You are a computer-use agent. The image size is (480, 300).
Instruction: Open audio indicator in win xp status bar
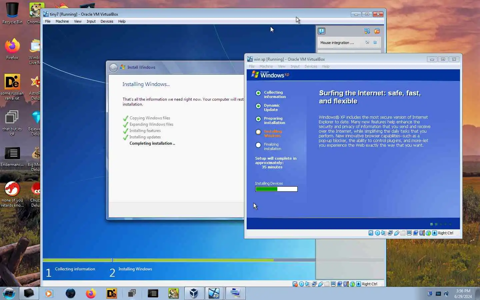click(384, 233)
